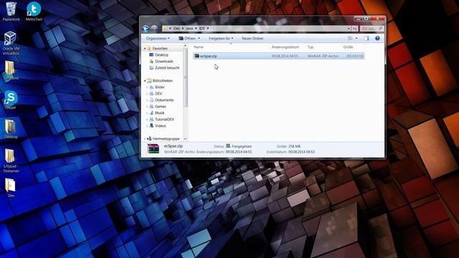Open the TutorialDEV library
Image resolution: width=459 pixels, height=258 pixels.
point(164,119)
